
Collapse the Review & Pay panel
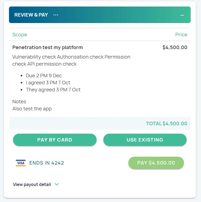click(182, 15)
